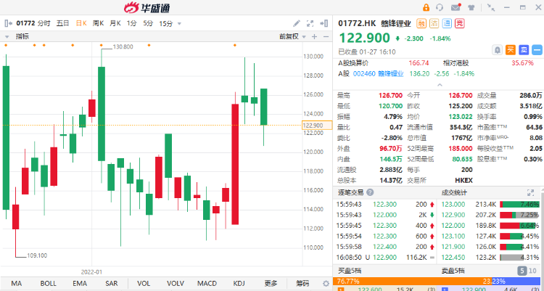Select 5分 five-minute chart tab
This screenshot has height=291, width=544.
[x=148, y=24]
